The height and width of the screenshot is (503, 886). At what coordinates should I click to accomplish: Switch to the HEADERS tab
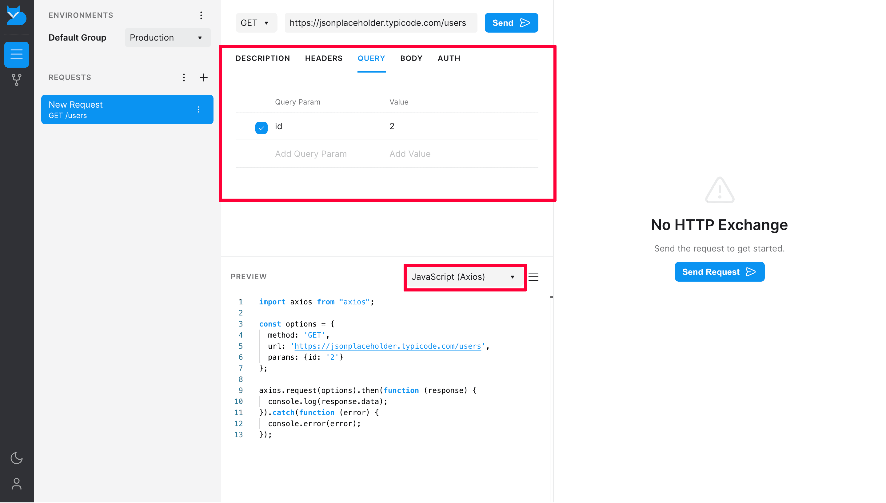pyautogui.click(x=323, y=58)
